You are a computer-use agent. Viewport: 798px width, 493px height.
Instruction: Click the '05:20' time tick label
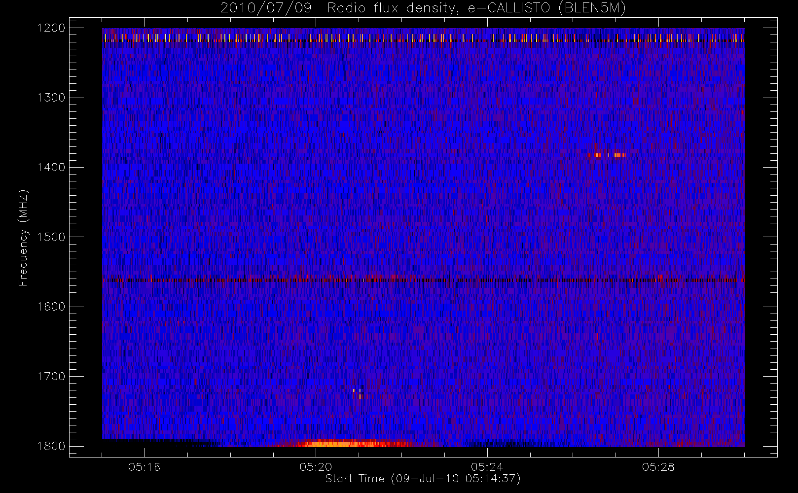tap(316, 467)
